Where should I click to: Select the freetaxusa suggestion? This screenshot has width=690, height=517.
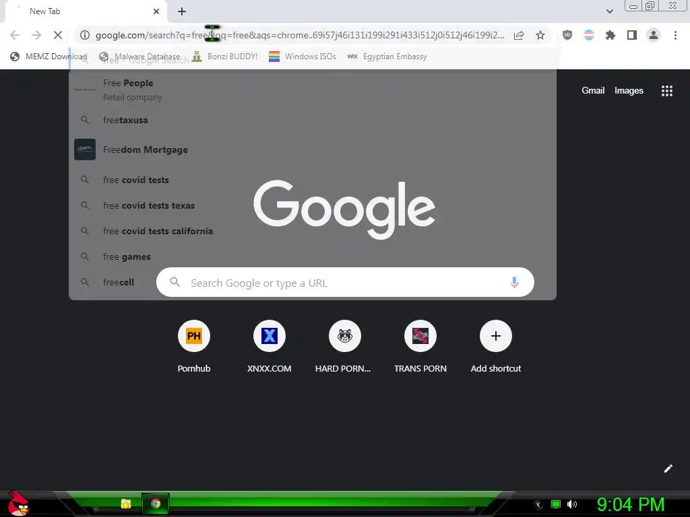313,120
